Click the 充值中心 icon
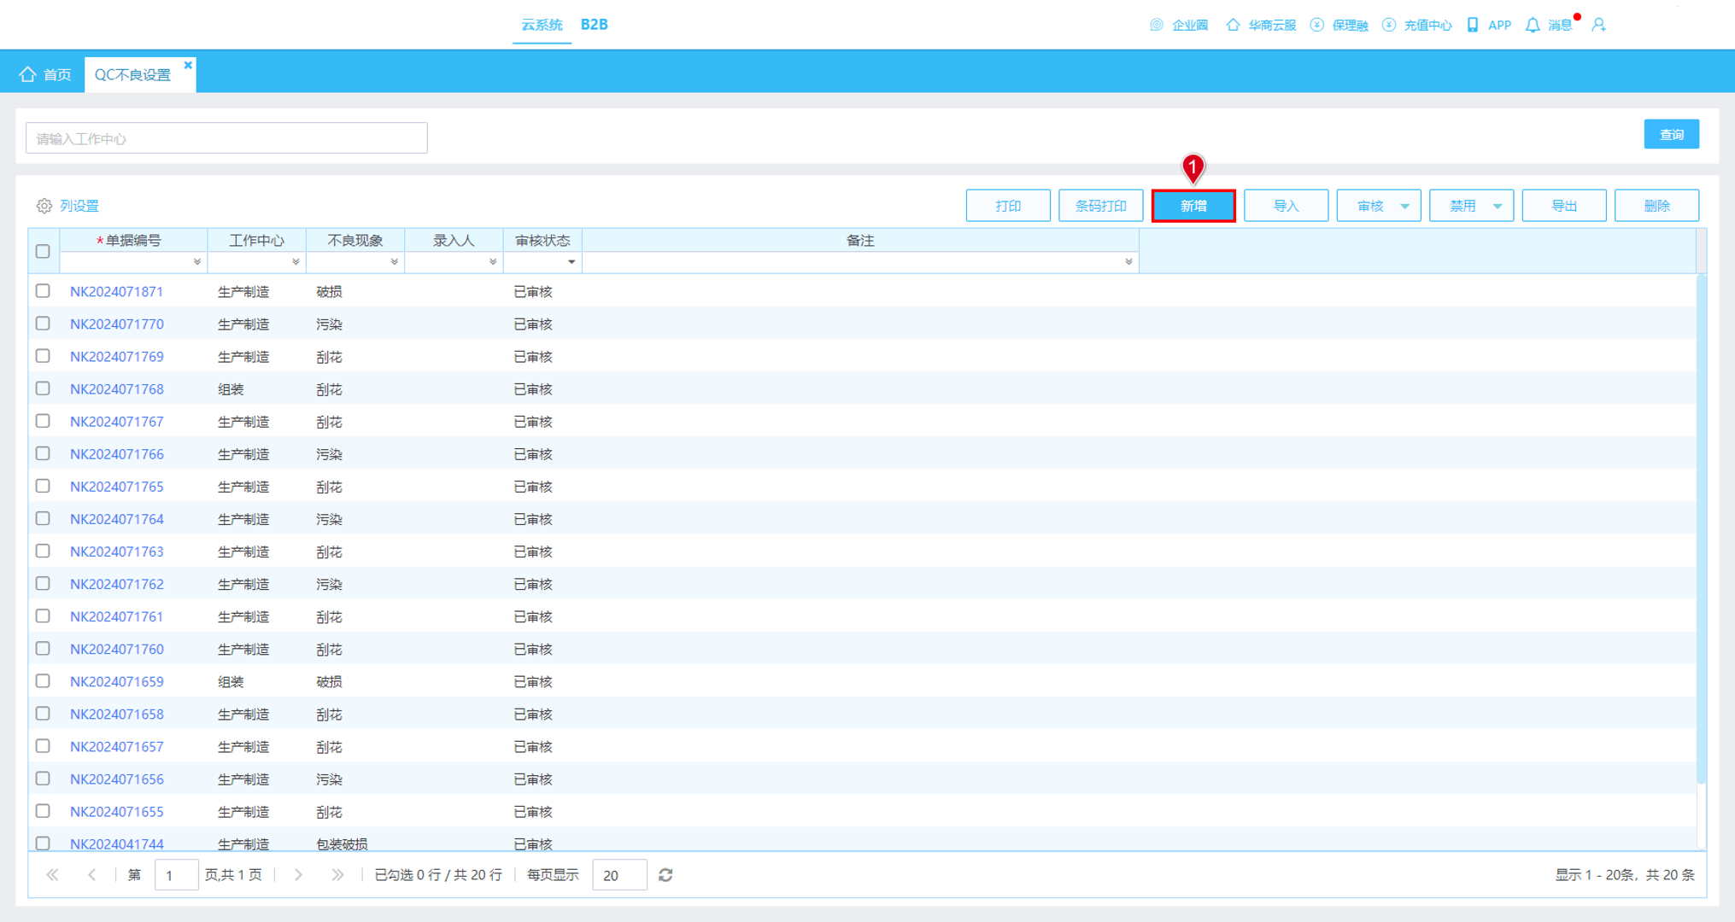The height and width of the screenshot is (922, 1735). (x=1389, y=25)
